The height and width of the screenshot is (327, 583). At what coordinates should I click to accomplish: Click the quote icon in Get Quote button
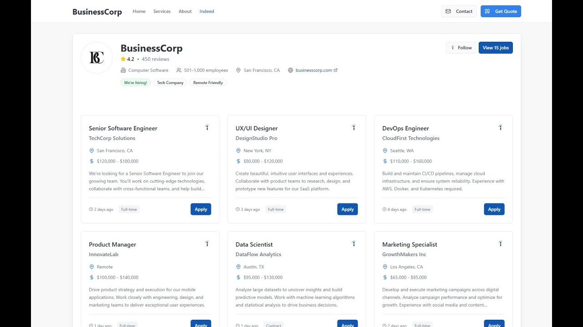click(x=487, y=11)
